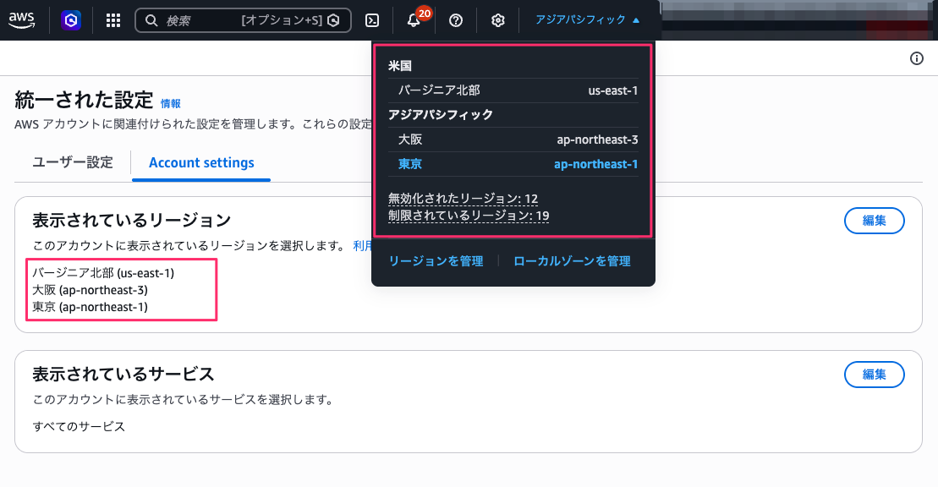Click the CloudShell terminal icon

coord(373,20)
